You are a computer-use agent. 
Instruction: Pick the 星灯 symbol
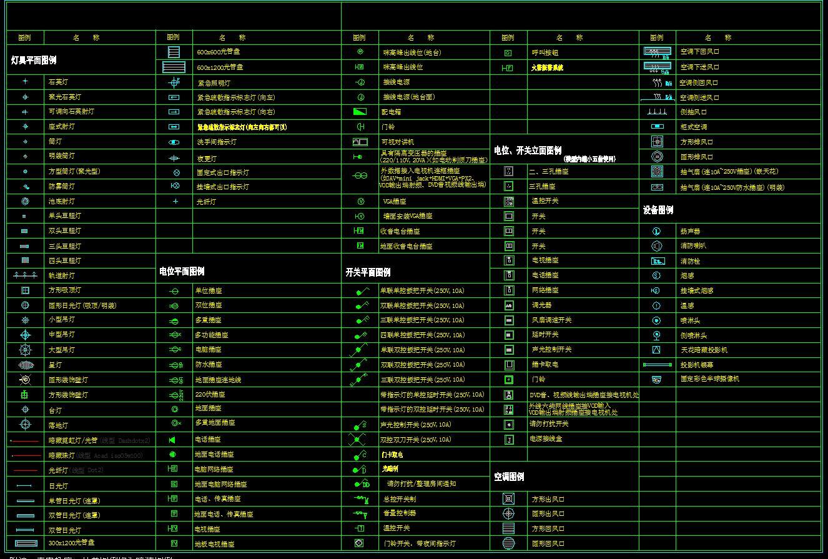tap(25, 365)
